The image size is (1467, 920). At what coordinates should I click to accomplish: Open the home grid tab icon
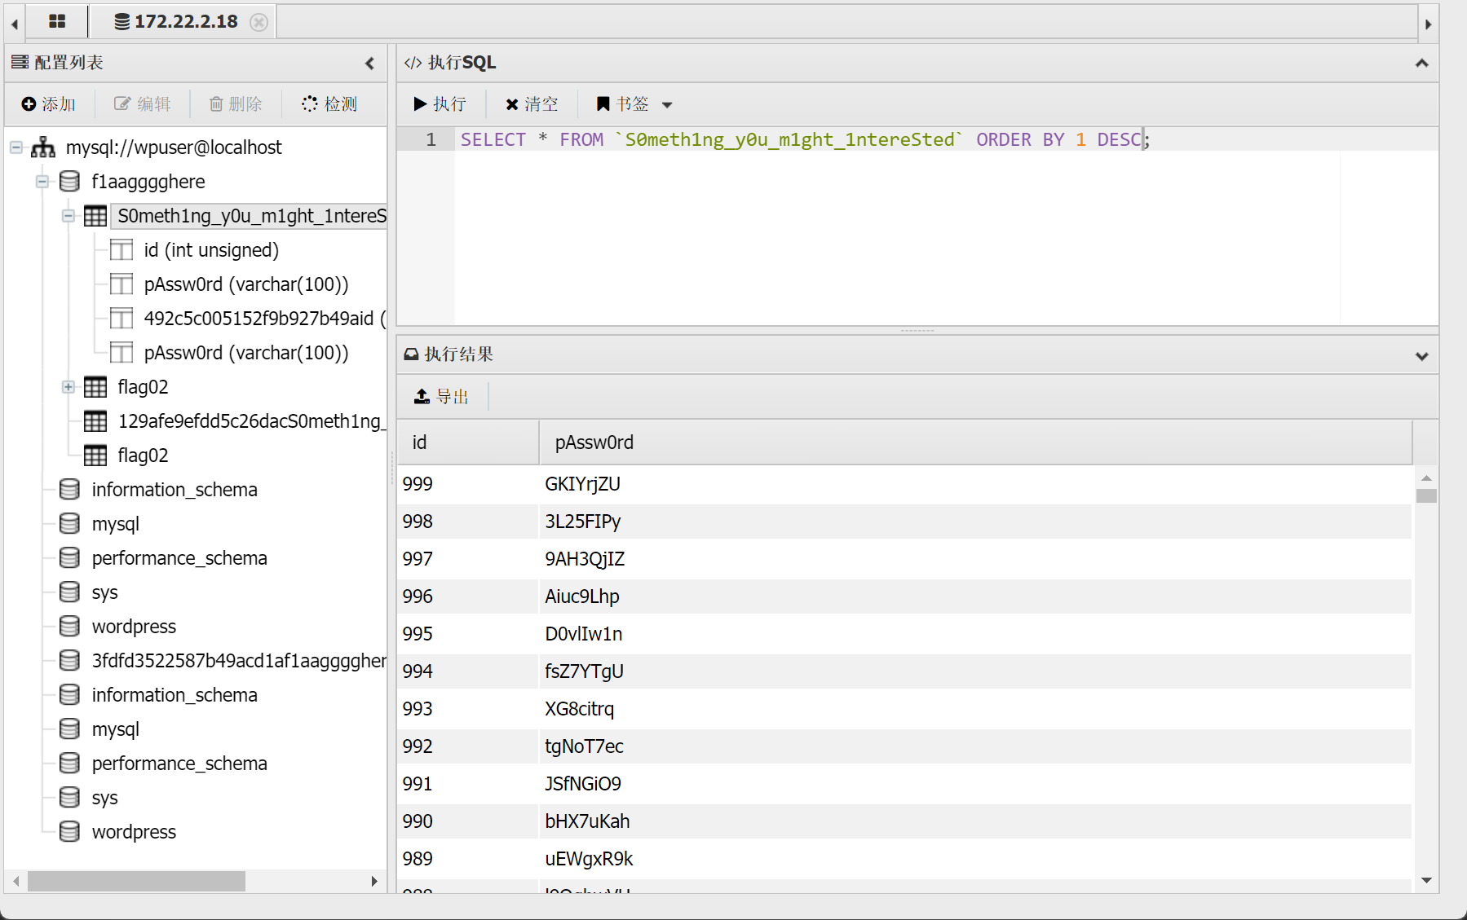(x=56, y=21)
